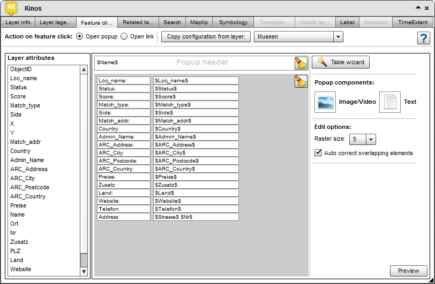Image resolution: width=435 pixels, height=284 pixels.
Task: Switch to the Maptip tab
Action: (x=199, y=22)
